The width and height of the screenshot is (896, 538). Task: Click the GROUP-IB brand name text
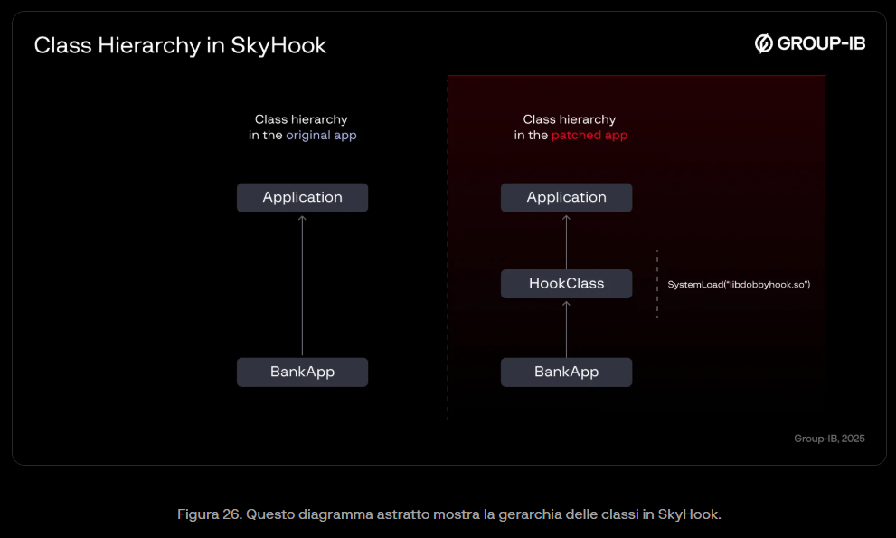point(821,43)
